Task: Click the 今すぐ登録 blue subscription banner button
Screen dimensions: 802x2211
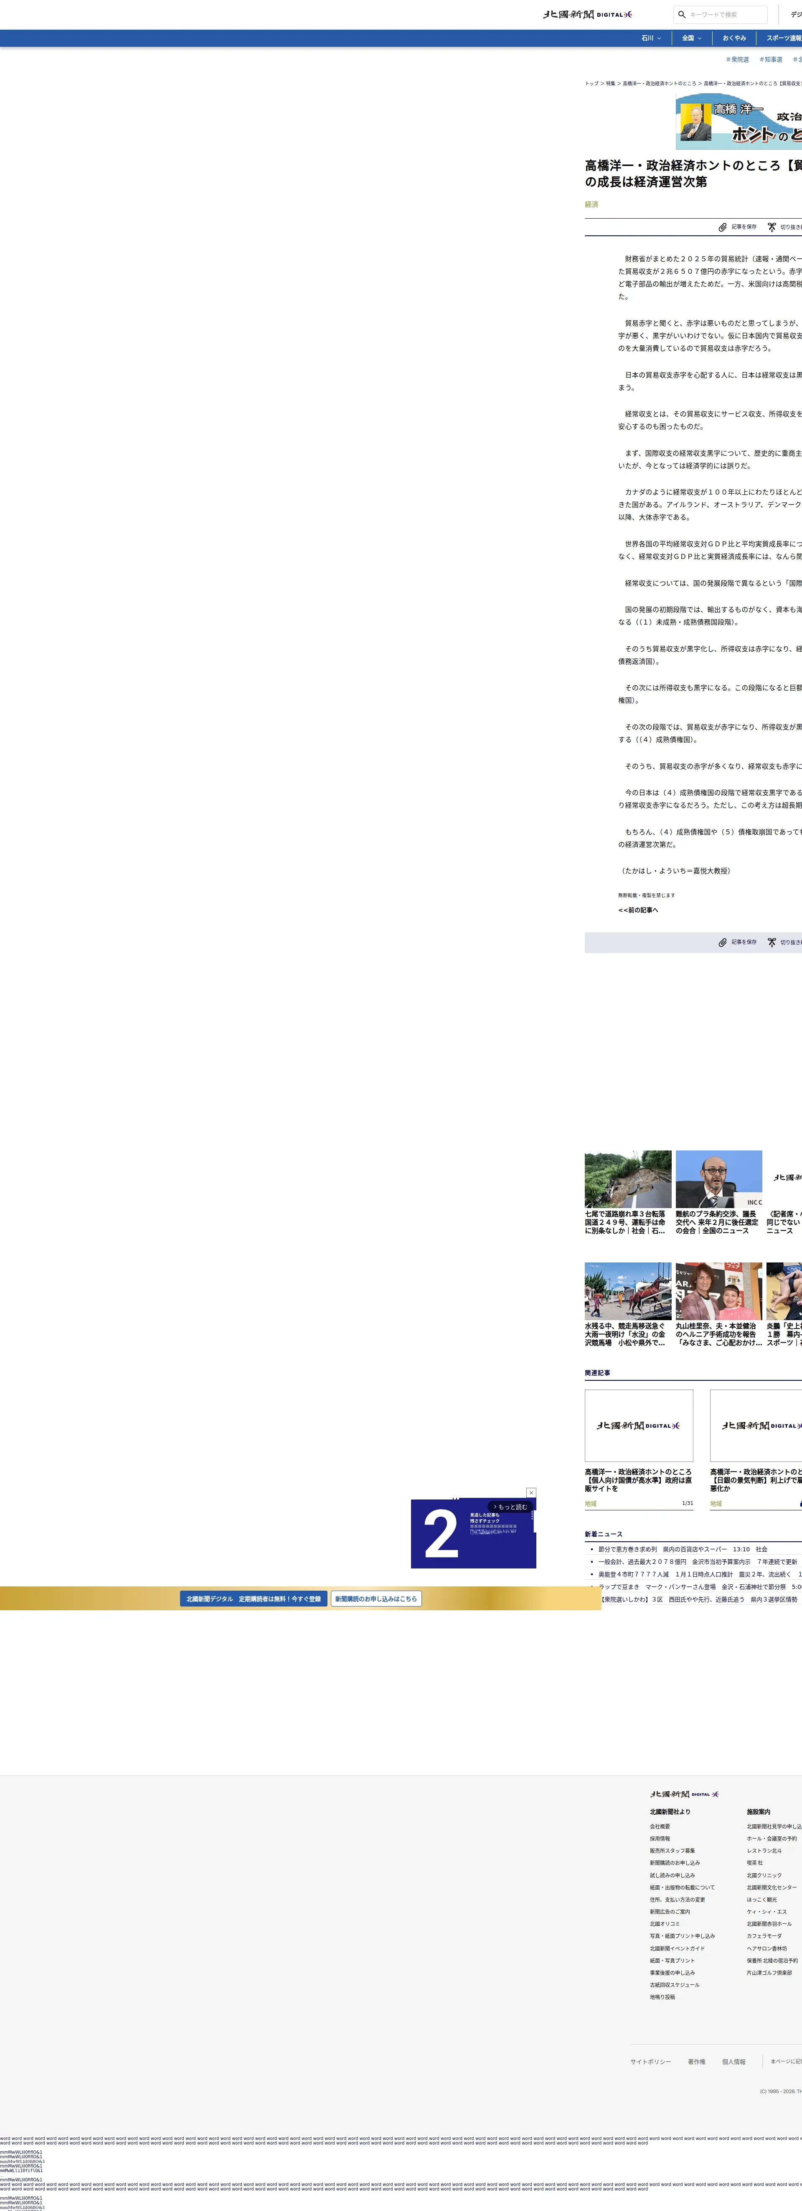Action: tap(253, 1599)
